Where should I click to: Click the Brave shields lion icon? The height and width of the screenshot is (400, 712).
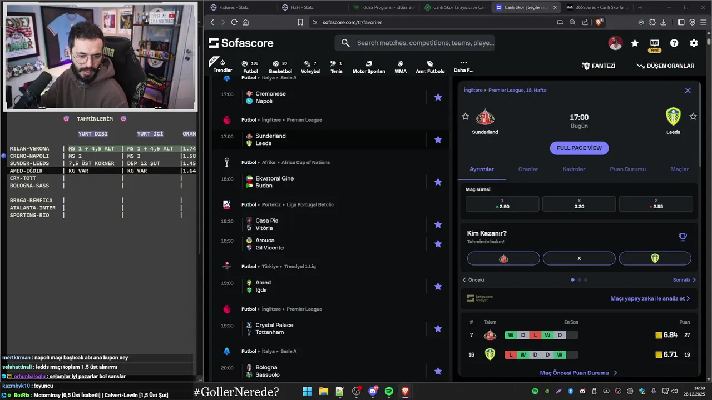599,22
